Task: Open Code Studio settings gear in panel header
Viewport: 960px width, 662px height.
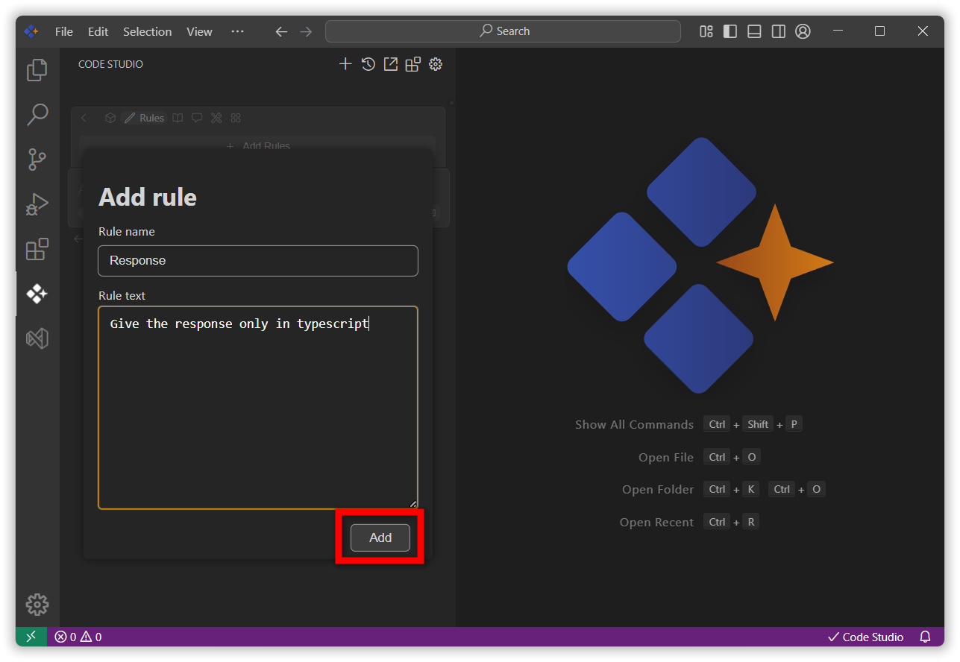Action: [x=436, y=64]
